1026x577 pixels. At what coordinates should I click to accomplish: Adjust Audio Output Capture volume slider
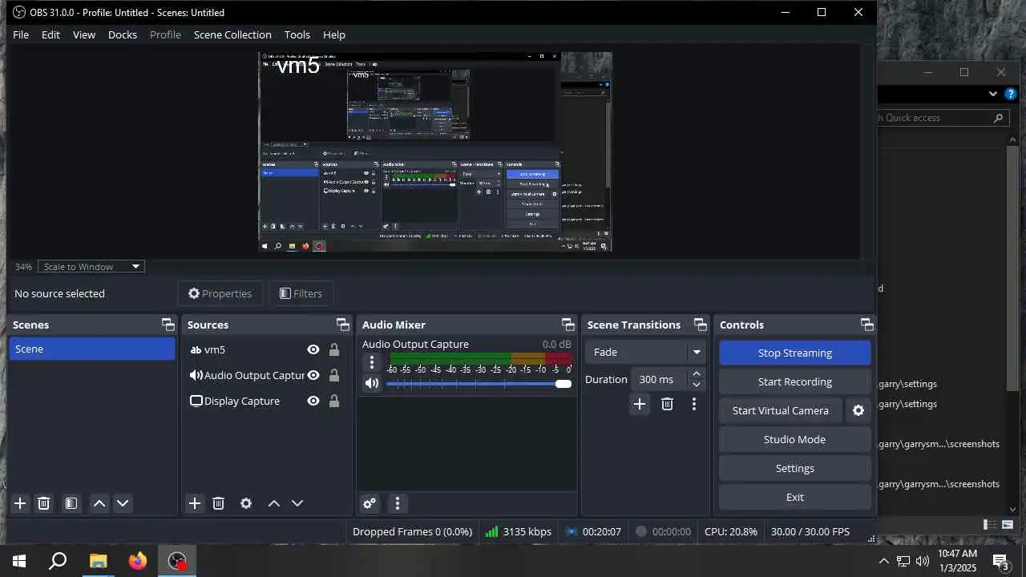[479, 384]
